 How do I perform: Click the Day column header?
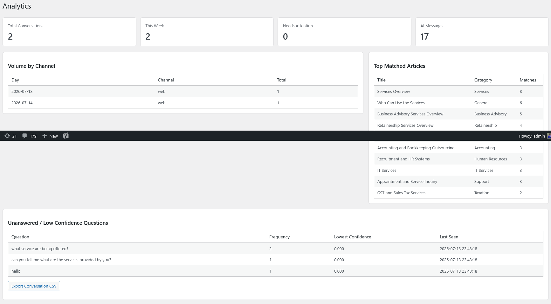(x=15, y=80)
